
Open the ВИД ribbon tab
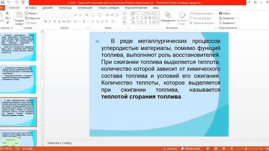click(156, 8)
